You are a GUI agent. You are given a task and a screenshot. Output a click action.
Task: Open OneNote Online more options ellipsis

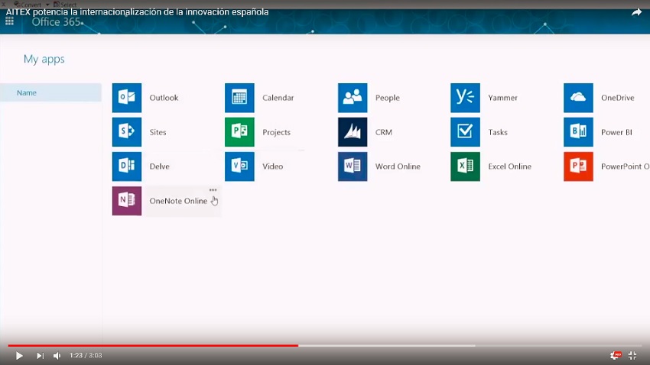213,190
